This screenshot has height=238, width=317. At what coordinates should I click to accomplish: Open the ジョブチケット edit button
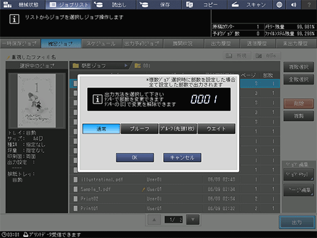(299, 174)
